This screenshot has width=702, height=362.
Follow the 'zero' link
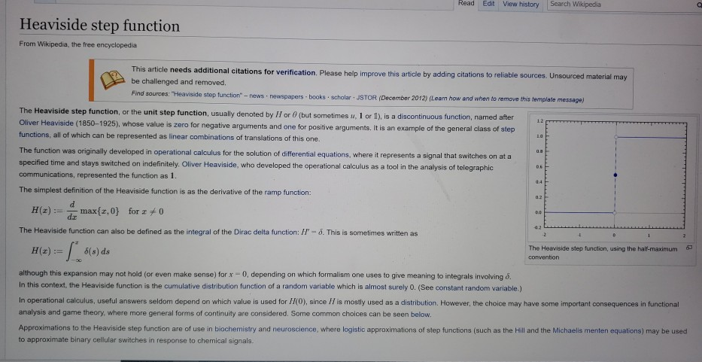point(181,124)
